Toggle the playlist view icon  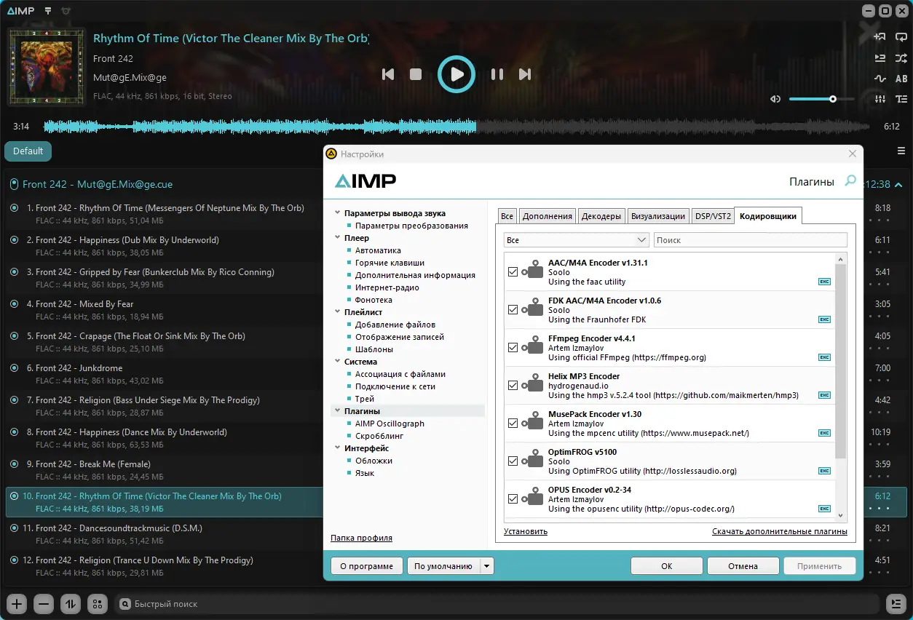[x=901, y=99]
